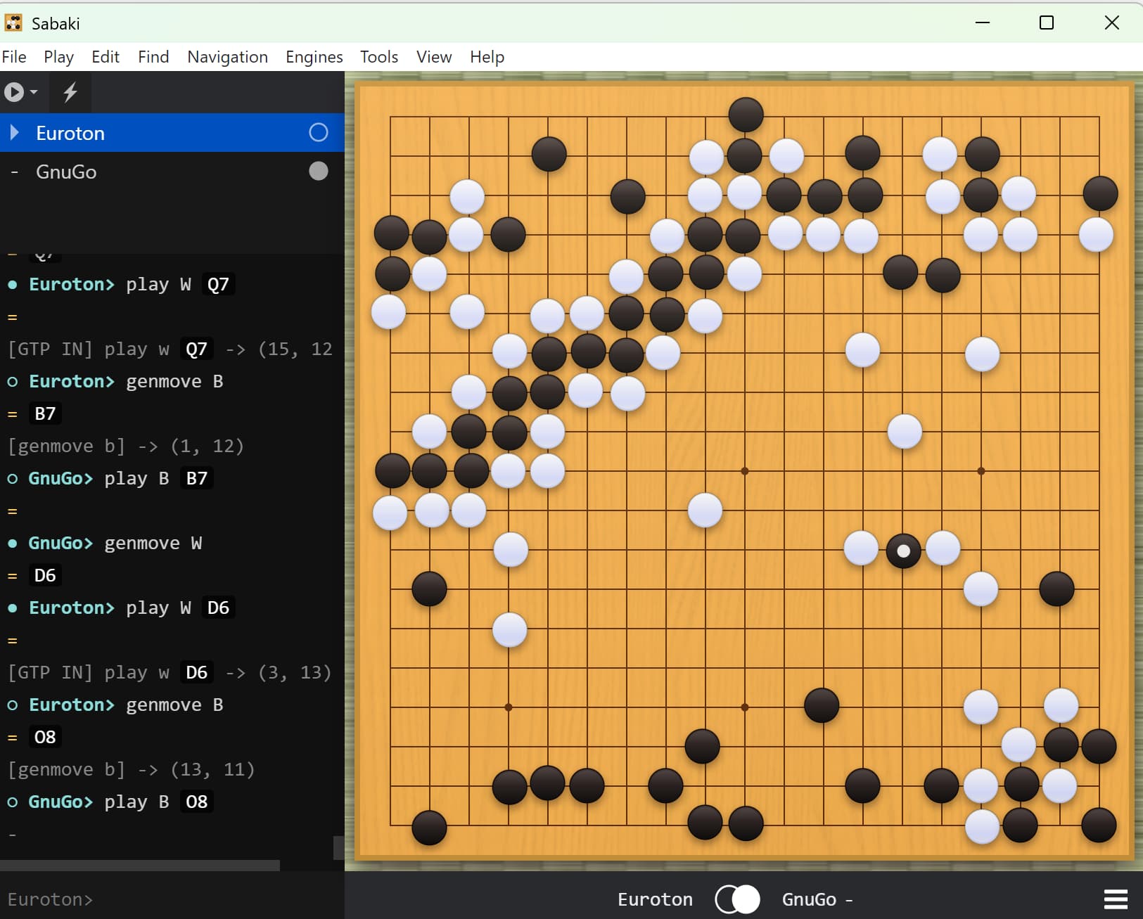This screenshot has height=919, width=1143.
Task: Open the hamburger menu in status bar
Action: point(1116,899)
